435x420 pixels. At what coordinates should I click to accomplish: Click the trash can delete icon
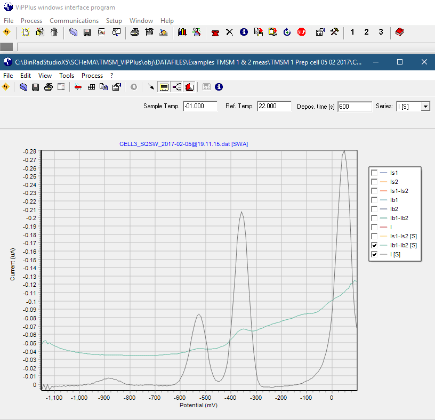point(54,32)
